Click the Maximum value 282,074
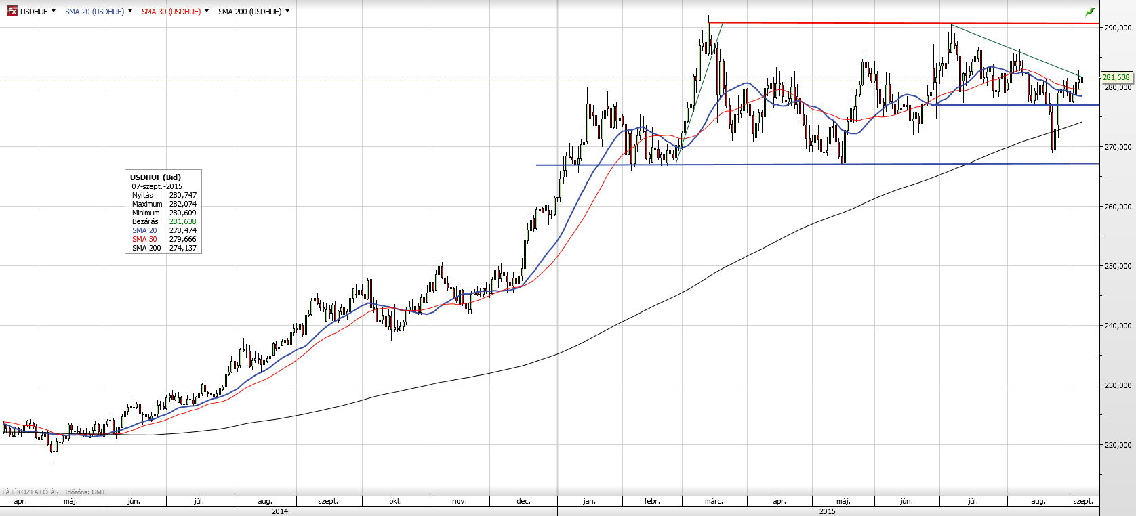Image resolution: width=1136 pixels, height=516 pixels. pyautogui.click(x=183, y=204)
